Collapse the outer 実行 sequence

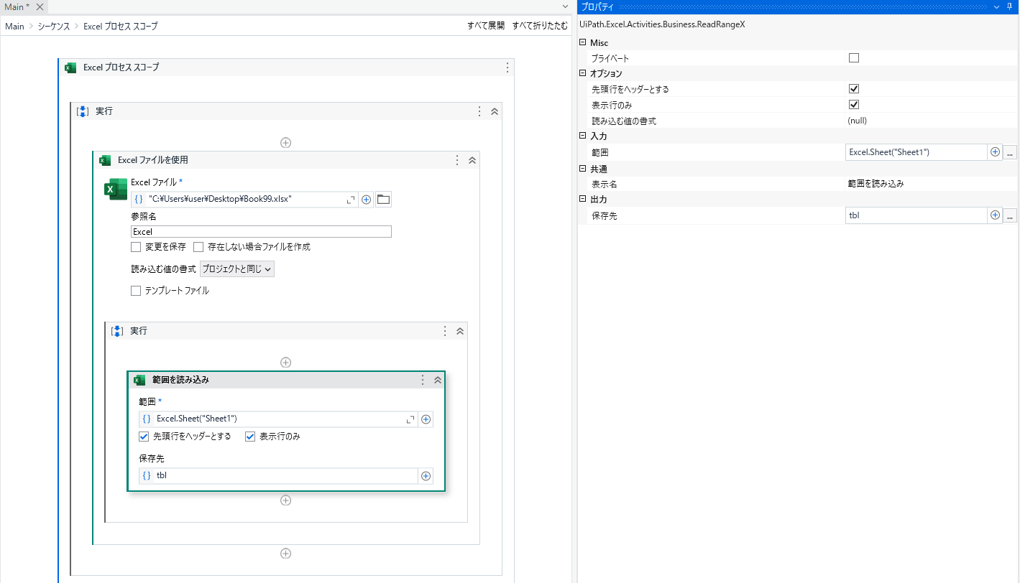(x=495, y=111)
